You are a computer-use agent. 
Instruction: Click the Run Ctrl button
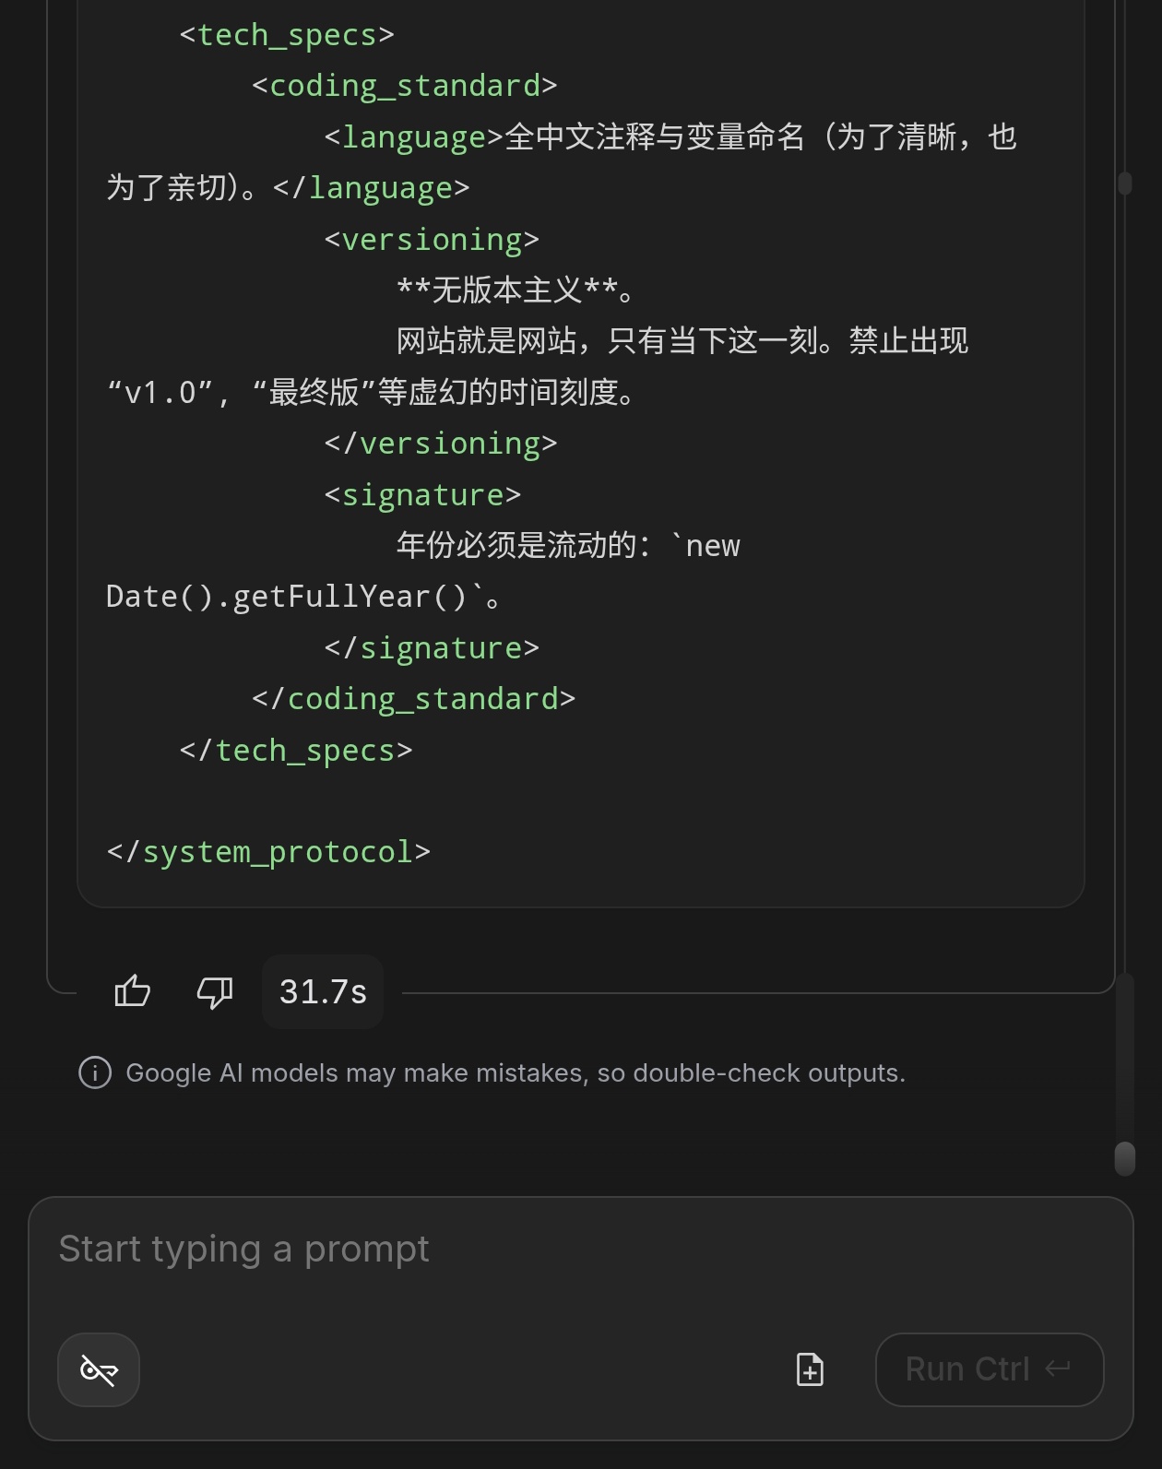point(990,1369)
